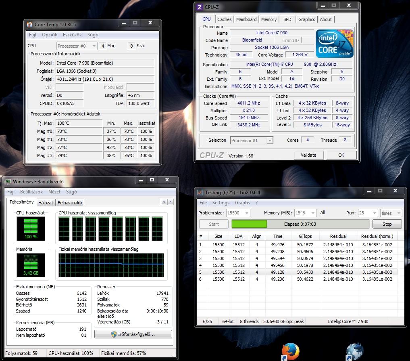Switch to the Graphics tab in CPU-Z
Viewport: 410px width, 361px height.
[306, 19]
